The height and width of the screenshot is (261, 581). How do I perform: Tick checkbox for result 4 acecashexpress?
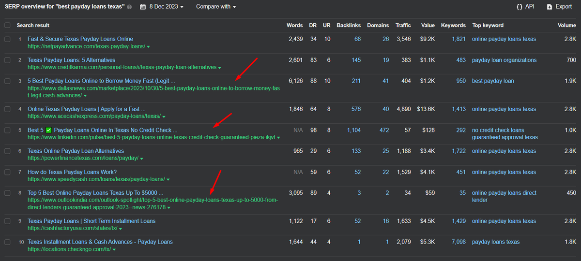click(7, 109)
